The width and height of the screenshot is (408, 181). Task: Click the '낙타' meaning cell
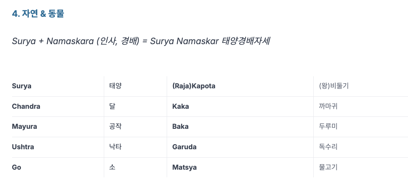[135, 147]
